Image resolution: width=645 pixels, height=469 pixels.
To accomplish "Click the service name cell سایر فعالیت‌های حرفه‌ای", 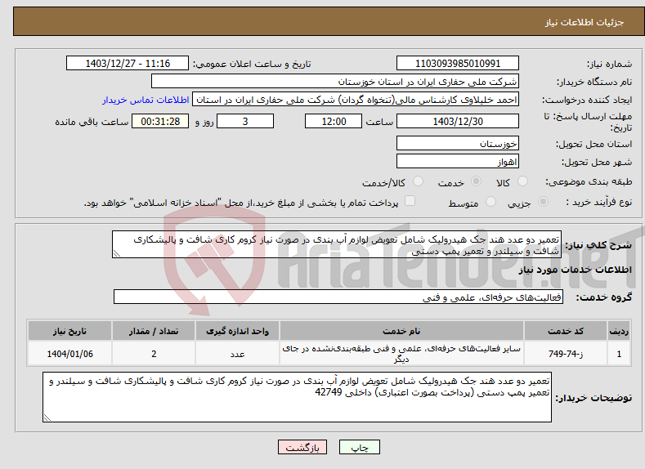I will (401, 354).
